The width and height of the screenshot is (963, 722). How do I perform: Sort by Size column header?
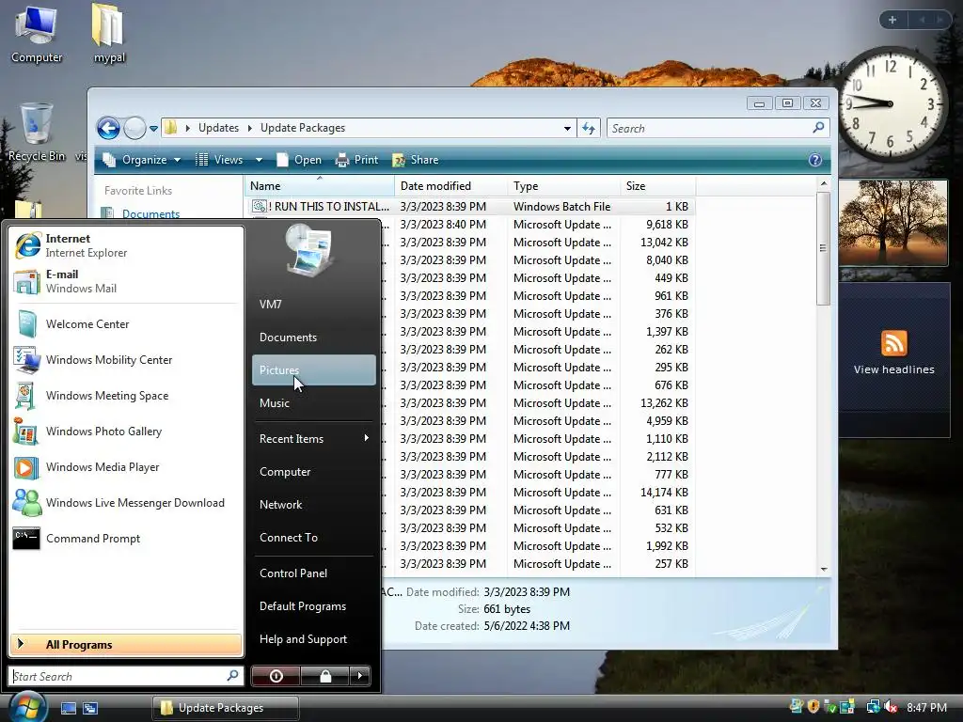tap(657, 186)
